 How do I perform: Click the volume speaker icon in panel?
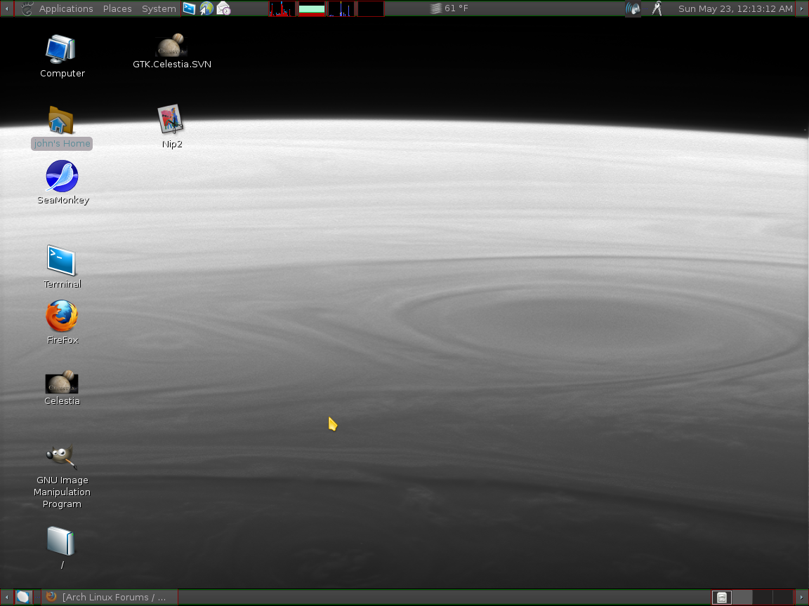click(633, 8)
